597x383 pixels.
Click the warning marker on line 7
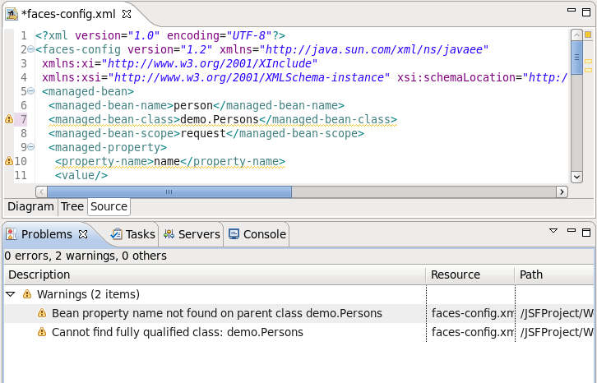(x=9, y=119)
